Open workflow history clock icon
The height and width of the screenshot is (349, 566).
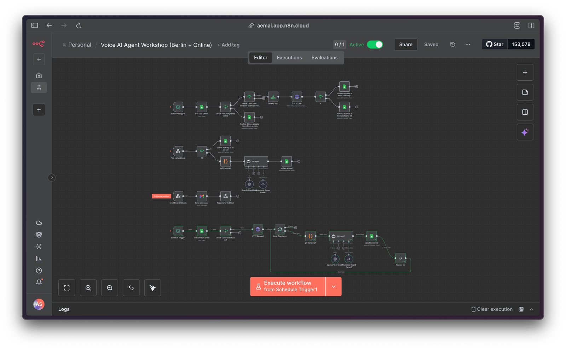[452, 45]
